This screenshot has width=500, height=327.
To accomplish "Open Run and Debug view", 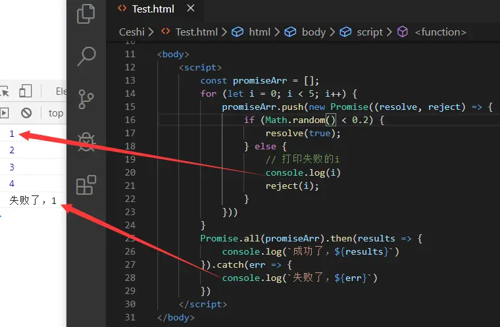I will click(86, 141).
